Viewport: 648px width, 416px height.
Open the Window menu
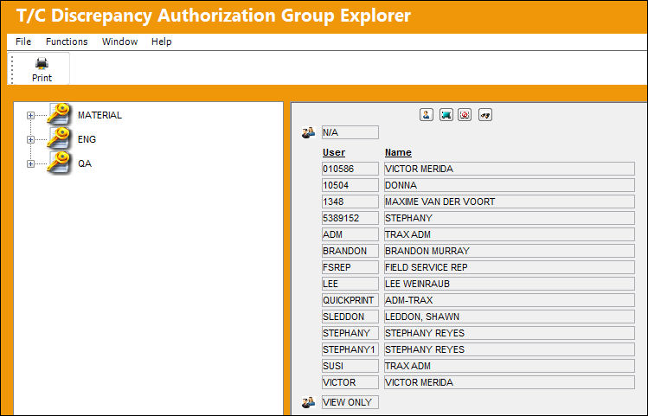click(x=120, y=42)
